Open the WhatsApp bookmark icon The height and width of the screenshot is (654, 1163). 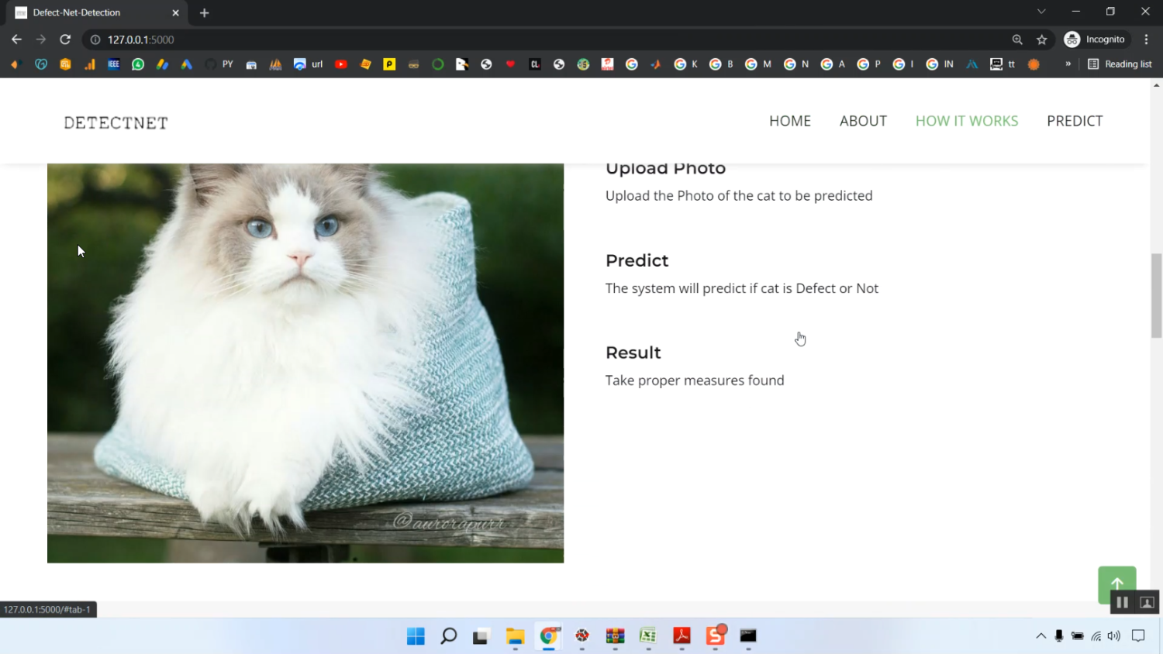pos(137,64)
